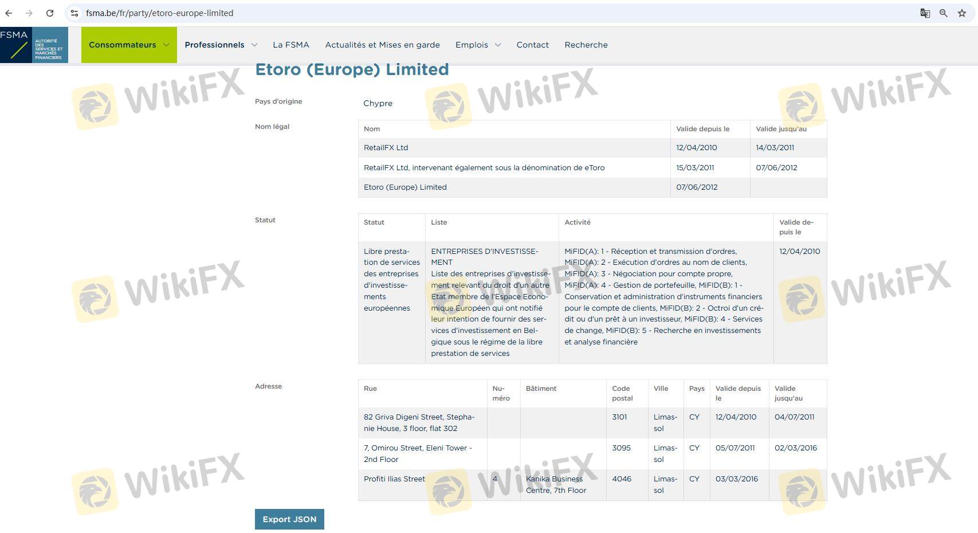Click the Adresse section label
This screenshot has height=533, width=978.
[x=268, y=386]
